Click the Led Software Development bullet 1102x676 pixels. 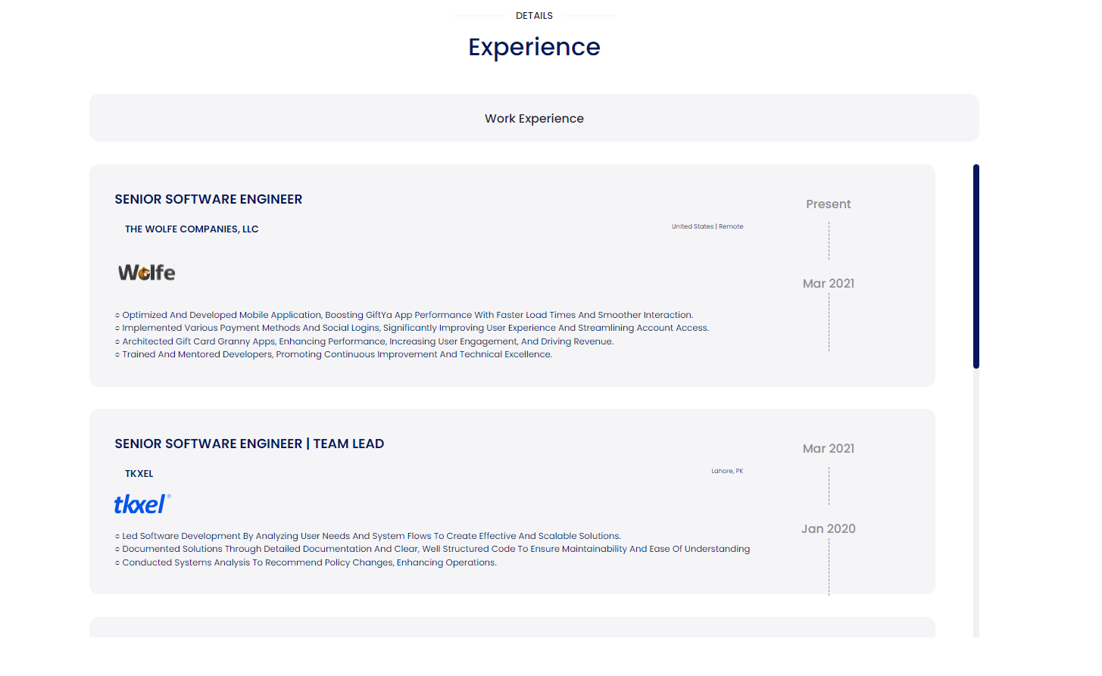(x=368, y=536)
